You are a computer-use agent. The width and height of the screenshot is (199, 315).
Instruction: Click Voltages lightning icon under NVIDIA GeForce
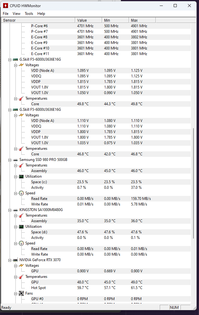(21, 265)
